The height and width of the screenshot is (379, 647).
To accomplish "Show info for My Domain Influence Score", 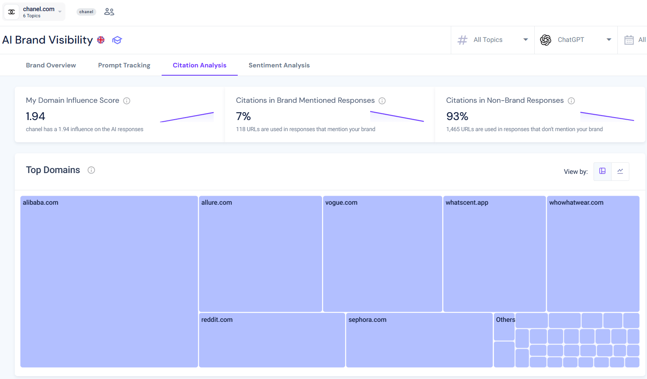I will click(127, 101).
